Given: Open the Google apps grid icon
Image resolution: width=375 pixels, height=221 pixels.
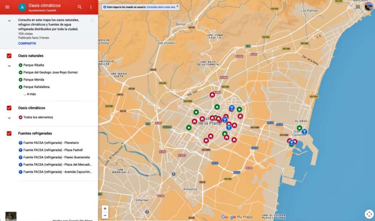Looking at the screenshot, I should click(x=358, y=7).
